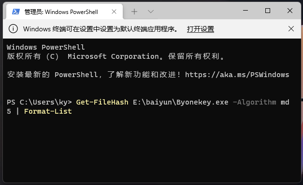Maximize the terminal window
The width and height of the screenshot is (303, 185).
coord(268,11)
